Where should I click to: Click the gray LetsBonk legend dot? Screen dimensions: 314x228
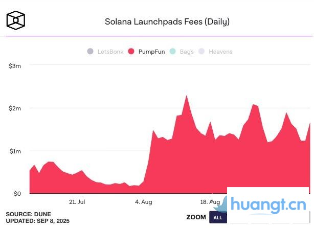[x=91, y=52]
